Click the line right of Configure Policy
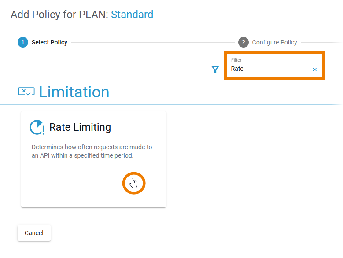Viewport: 343px width, 258px height. click(x=321, y=43)
